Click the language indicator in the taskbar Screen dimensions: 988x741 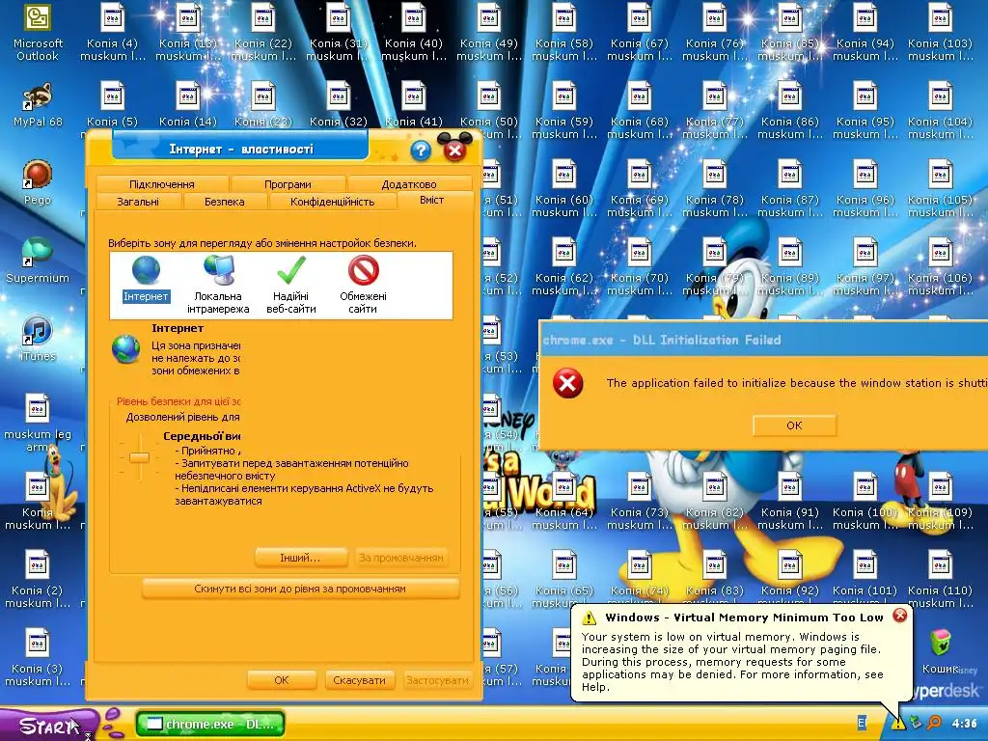click(862, 723)
